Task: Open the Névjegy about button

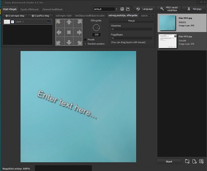Action: tap(194, 9)
